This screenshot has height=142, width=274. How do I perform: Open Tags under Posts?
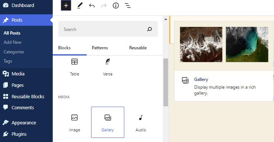(x=8, y=61)
